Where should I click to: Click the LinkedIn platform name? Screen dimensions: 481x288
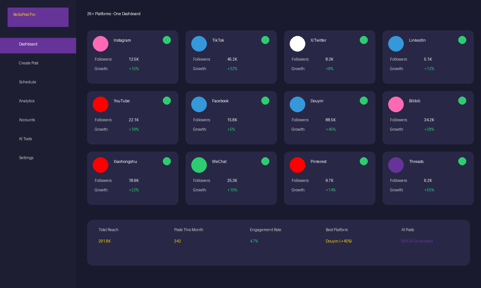tap(417, 40)
